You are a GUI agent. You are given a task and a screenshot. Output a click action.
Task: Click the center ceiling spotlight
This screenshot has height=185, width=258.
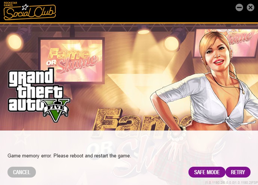144,31
